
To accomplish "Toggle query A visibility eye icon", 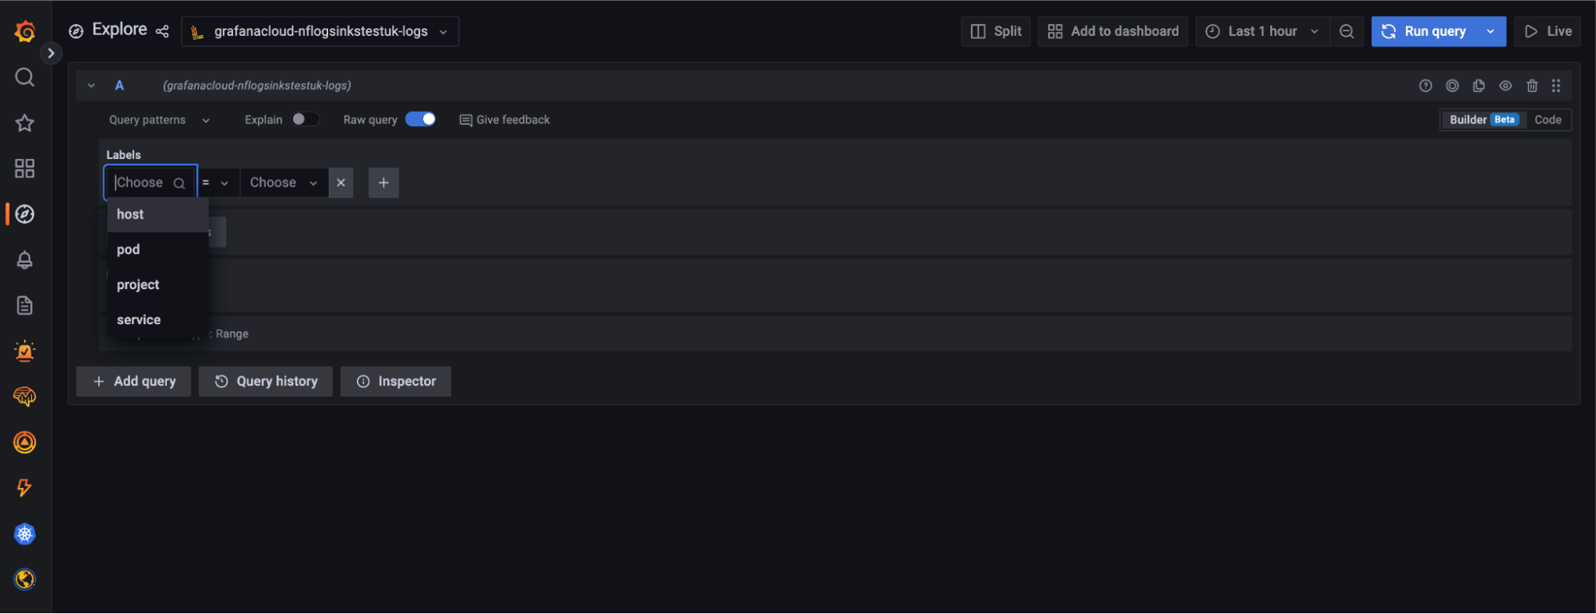I will point(1505,85).
